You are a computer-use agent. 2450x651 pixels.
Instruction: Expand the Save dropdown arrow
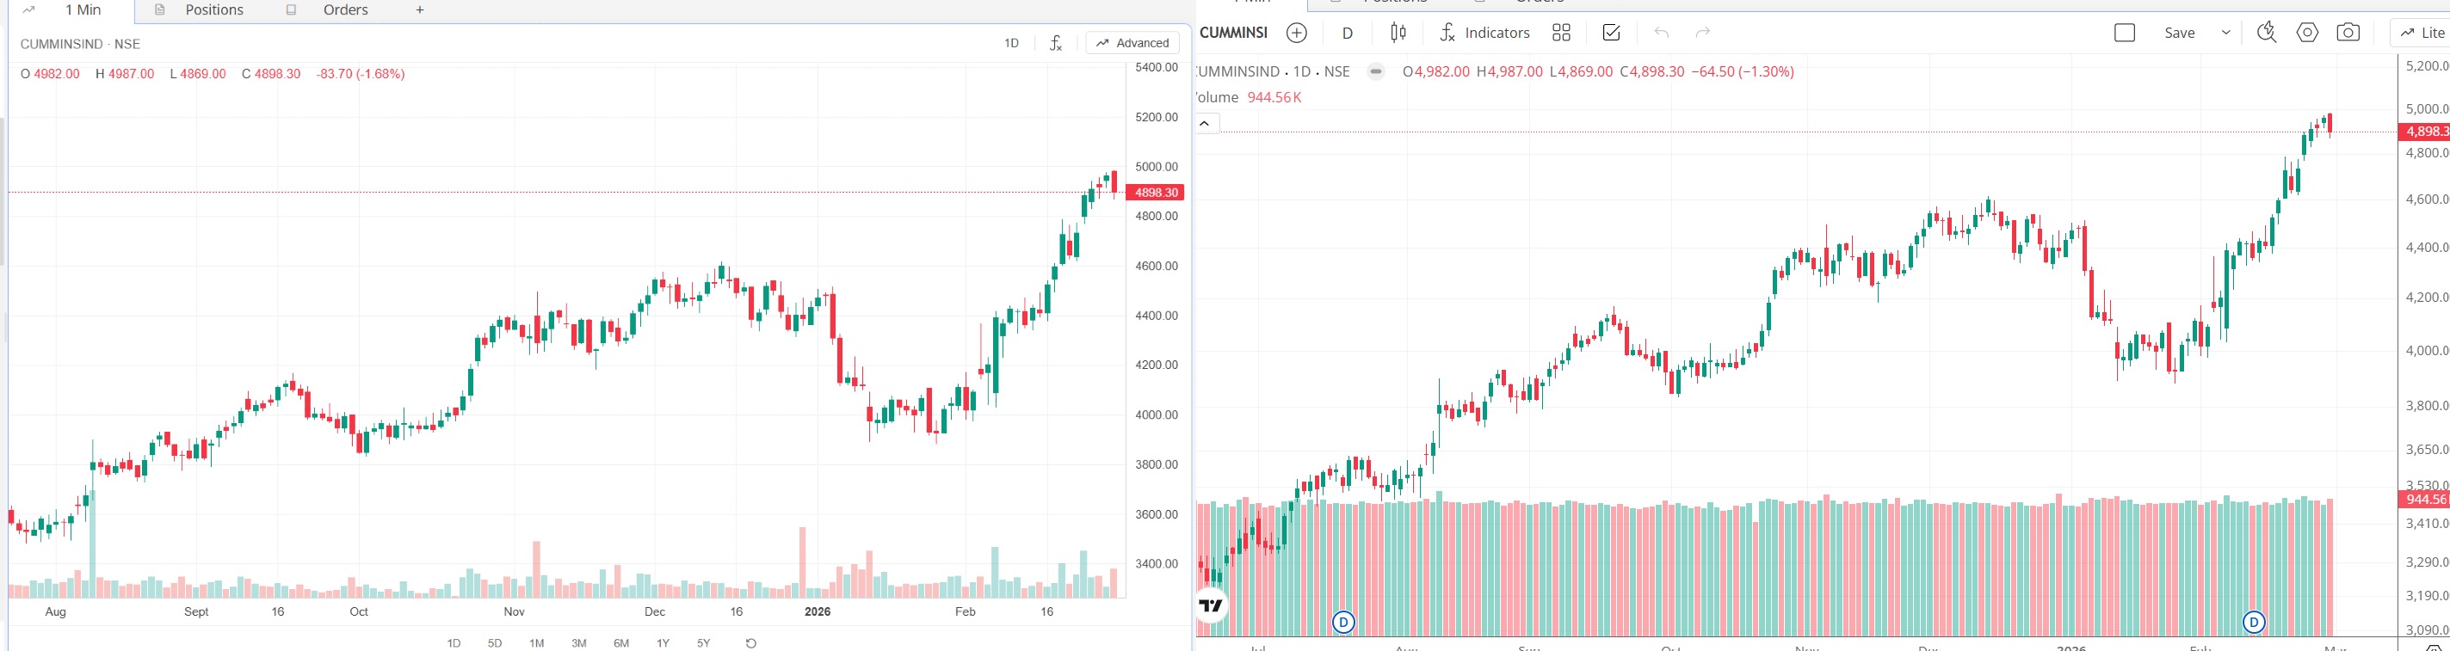pyautogui.click(x=2225, y=34)
